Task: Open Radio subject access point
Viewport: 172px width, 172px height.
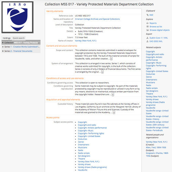Action: [x=80, y=150]
